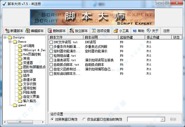Check the 多重条件判断演 script checkbox
This screenshot has width=185, height=127.
[x=51, y=47]
